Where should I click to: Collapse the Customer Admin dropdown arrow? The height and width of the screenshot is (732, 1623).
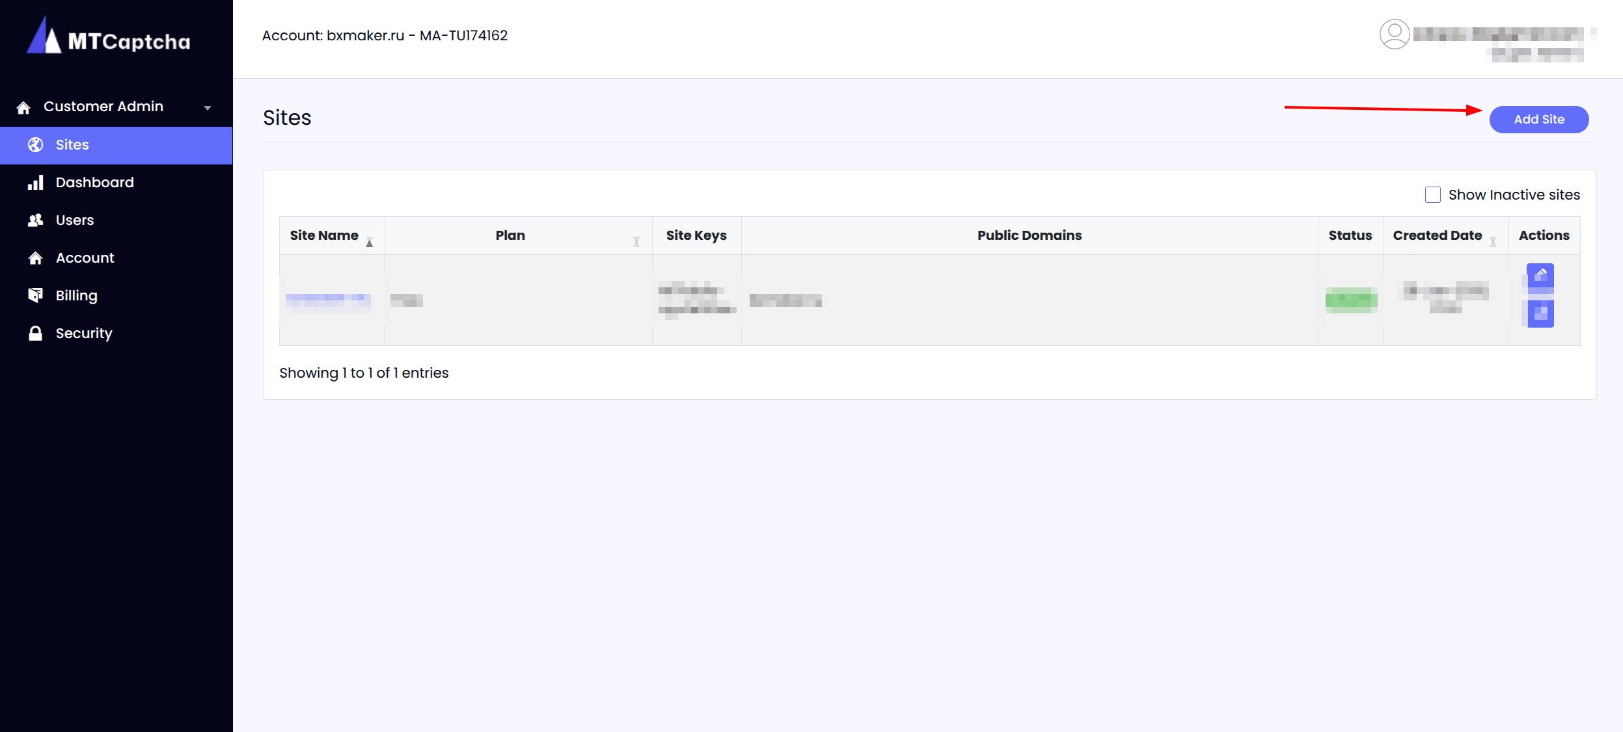[x=208, y=108]
